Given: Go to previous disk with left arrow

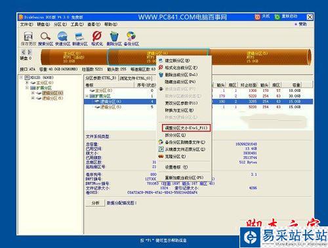Looking at the screenshot, I should (x=23, y=52).
